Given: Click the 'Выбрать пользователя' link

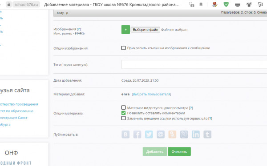Looking at the screenshot, I should pos(152,94).
